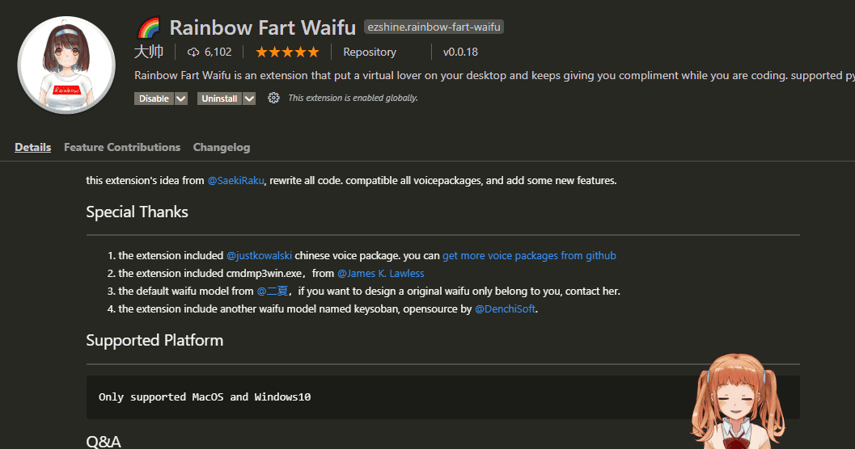855x449 pixels.
Task: Switch to the Details tab
Action: tap(32, 147)
